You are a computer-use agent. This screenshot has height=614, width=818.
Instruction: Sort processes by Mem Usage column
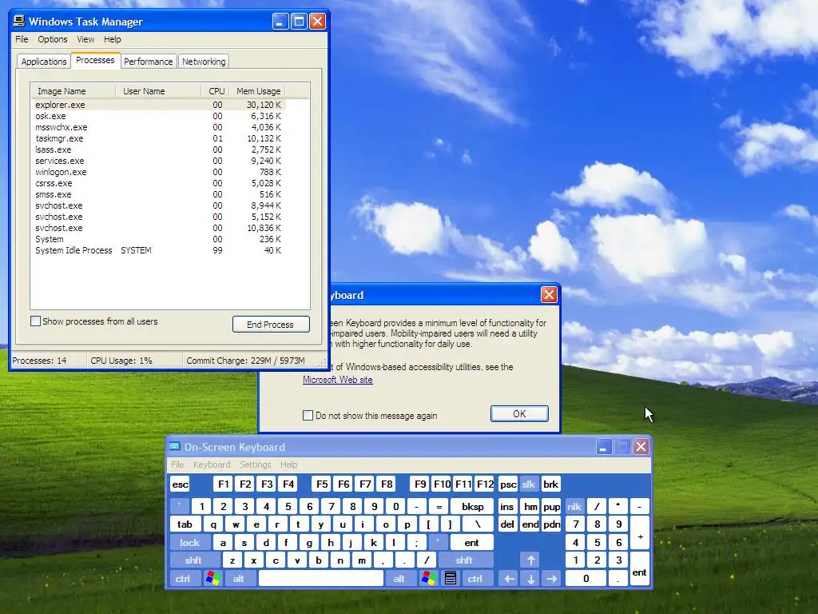(x=257, y=91)
